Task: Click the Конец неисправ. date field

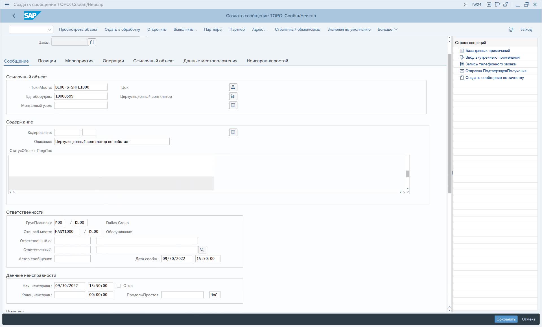Action: [69, 295]
